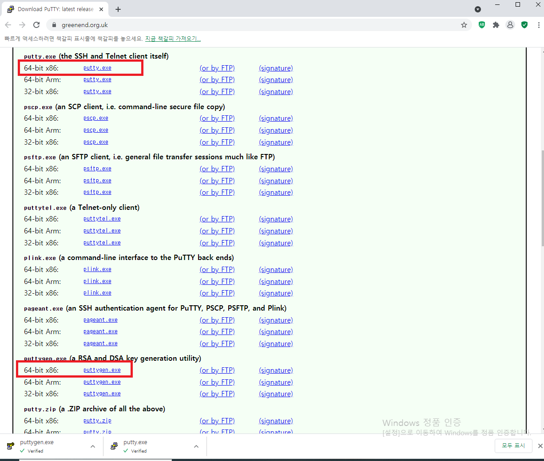The image size is (544, 461).
Task: Open signature for 64-bit x86 puttygen.exe
Action: click(276, 370)
